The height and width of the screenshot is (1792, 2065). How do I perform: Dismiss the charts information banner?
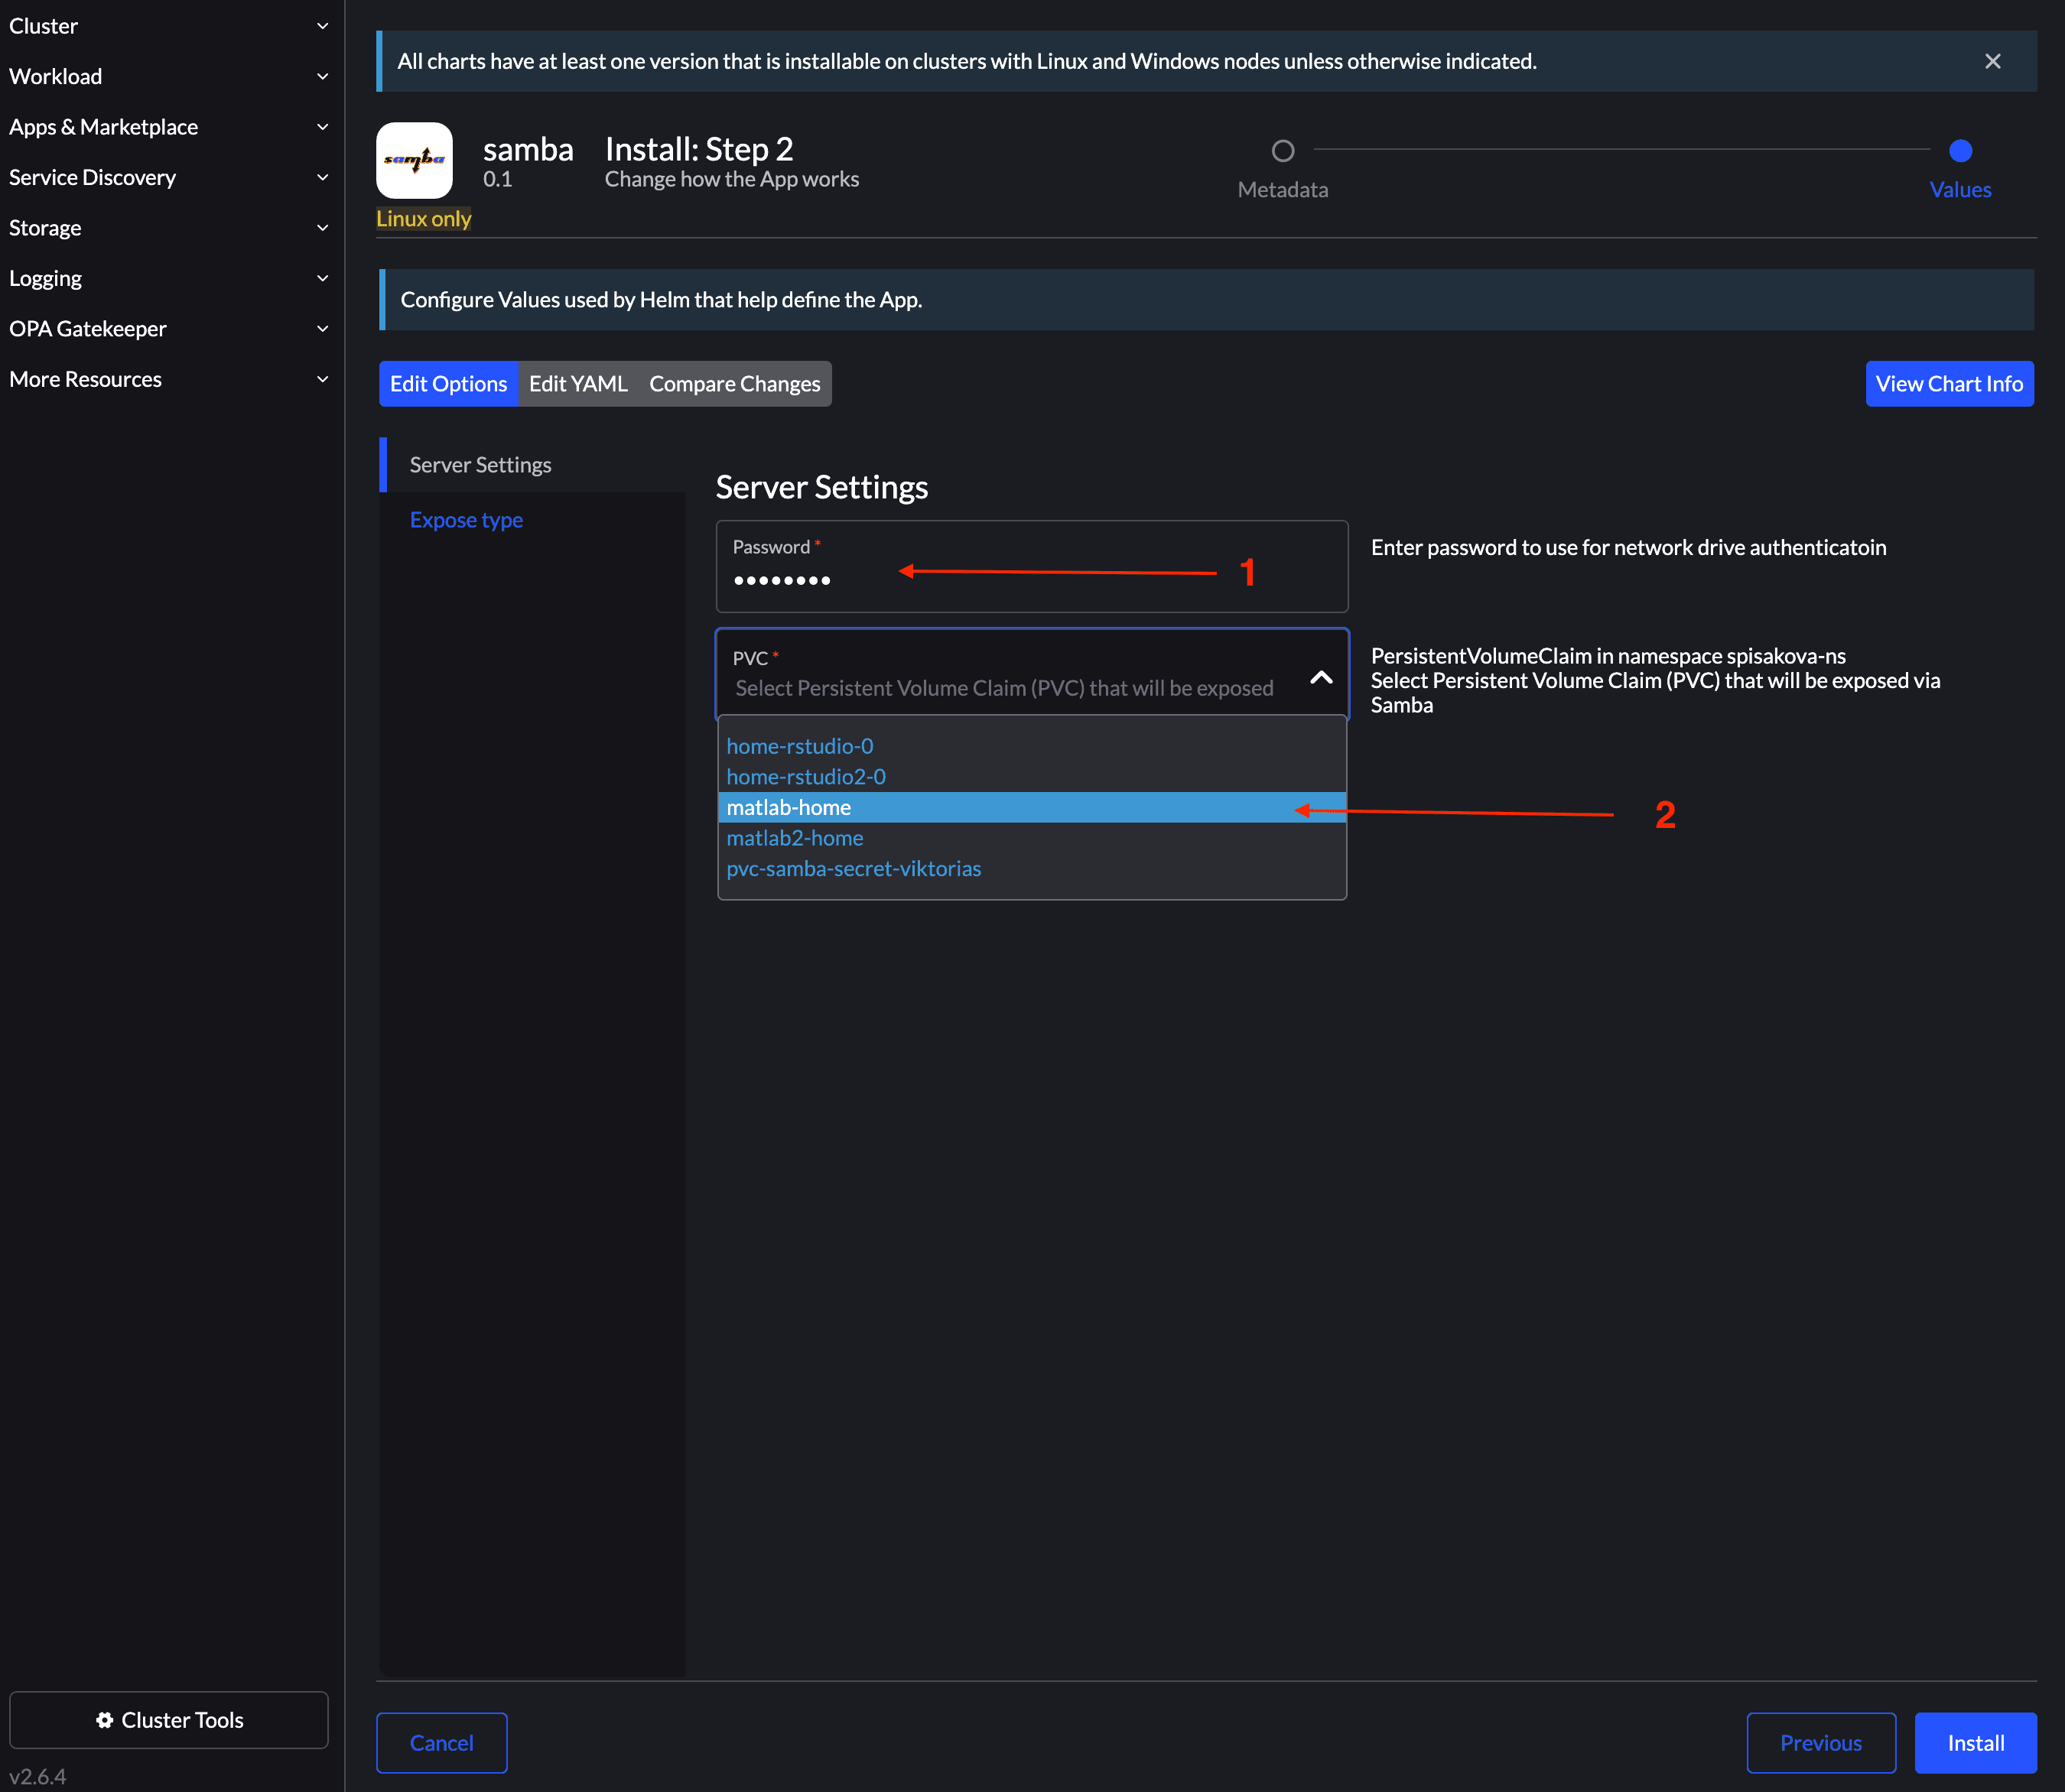tap(1992, 61)
